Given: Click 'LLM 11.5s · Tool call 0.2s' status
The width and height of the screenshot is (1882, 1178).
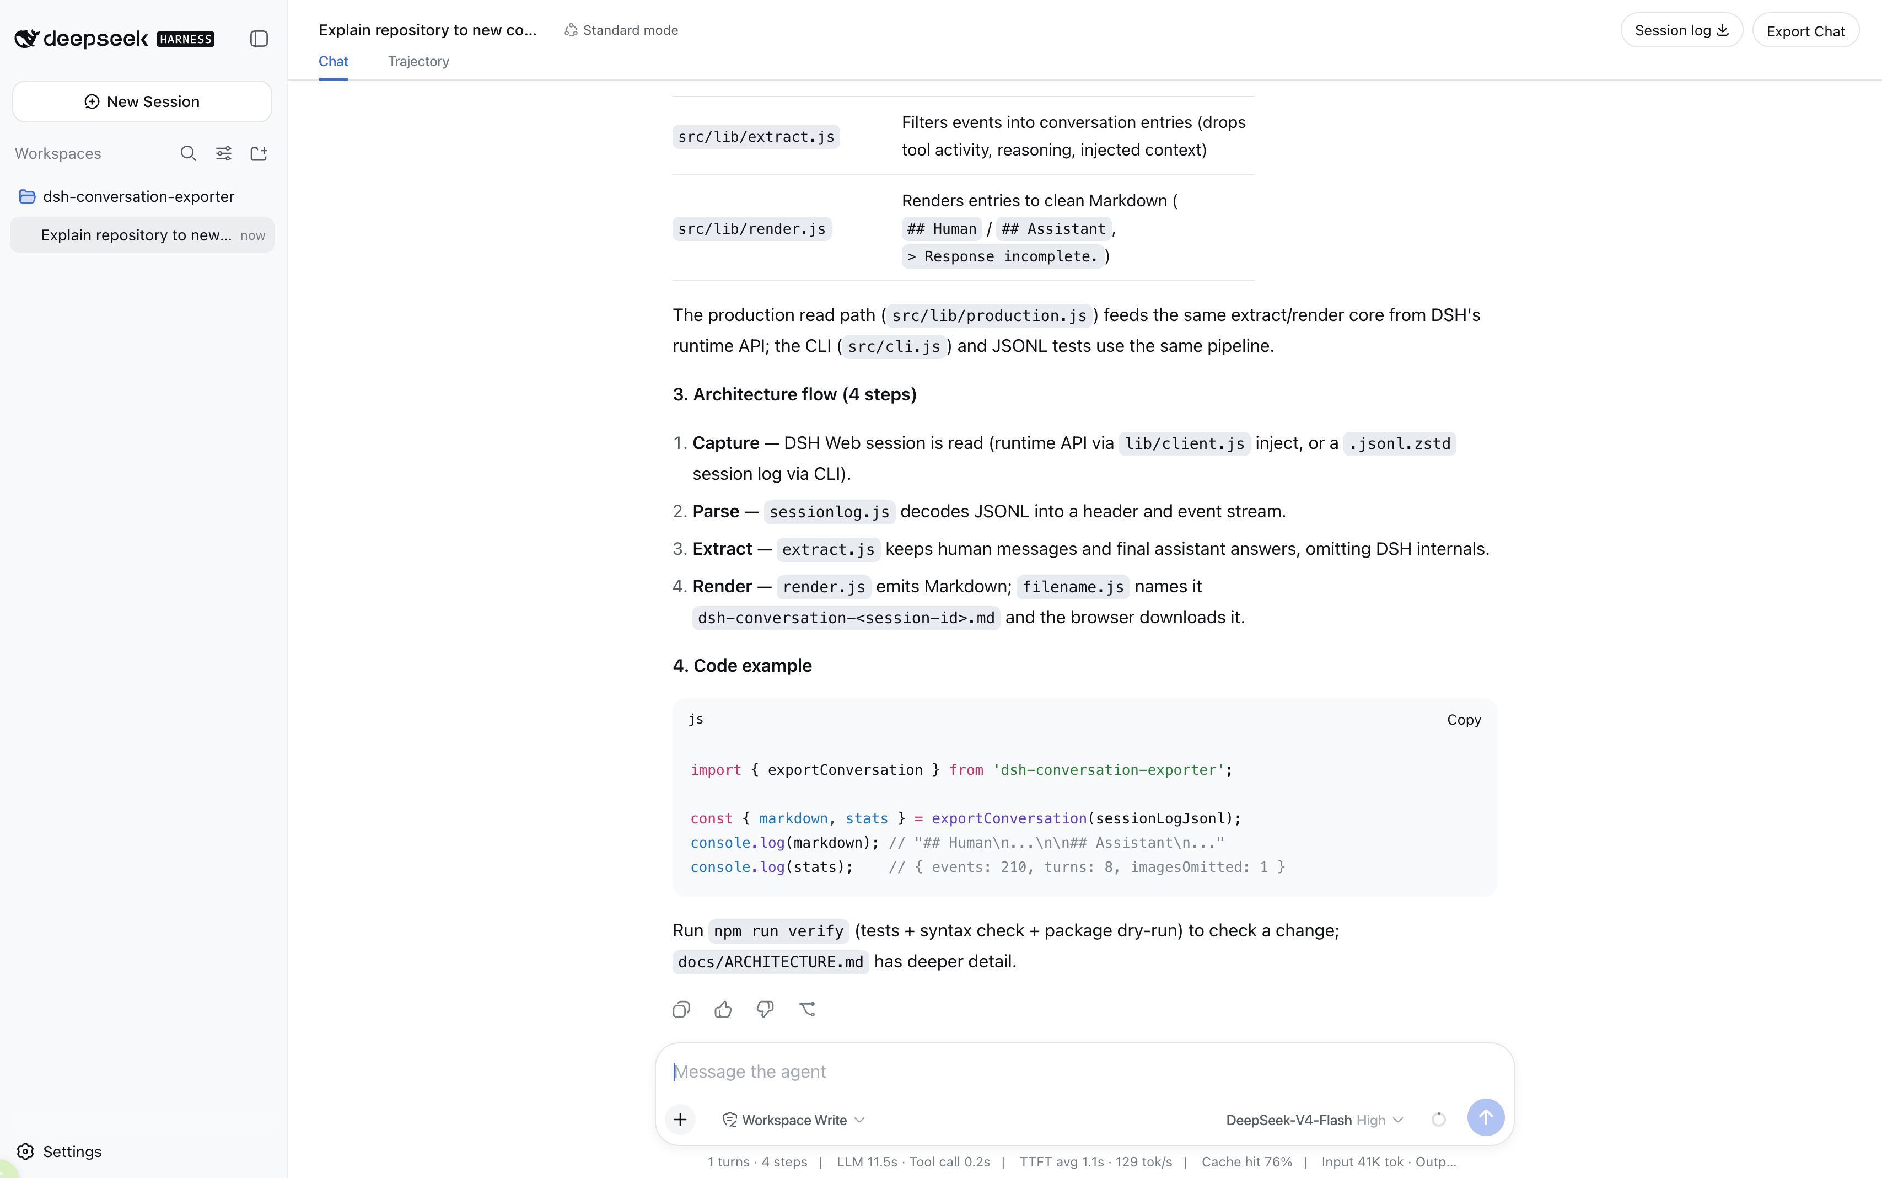Looking at the screenshot, I should pos(912,1161).
